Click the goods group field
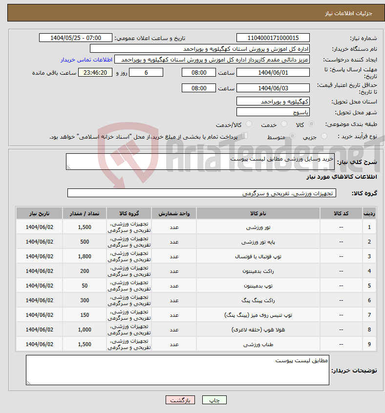Image resolution: width=385 pixels, height=413 pixels. (x=202, y=193)
